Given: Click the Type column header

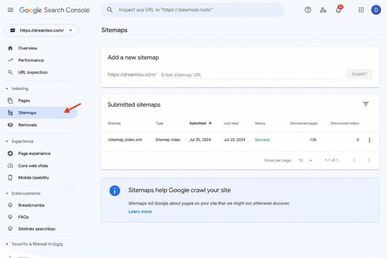Looking at the screenshot, I should [159, 123].
